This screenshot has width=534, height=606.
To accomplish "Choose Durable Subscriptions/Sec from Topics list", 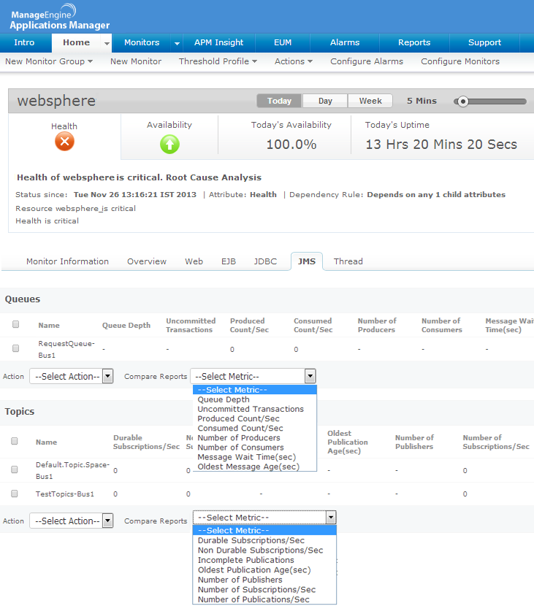I will tap(264, 540).
